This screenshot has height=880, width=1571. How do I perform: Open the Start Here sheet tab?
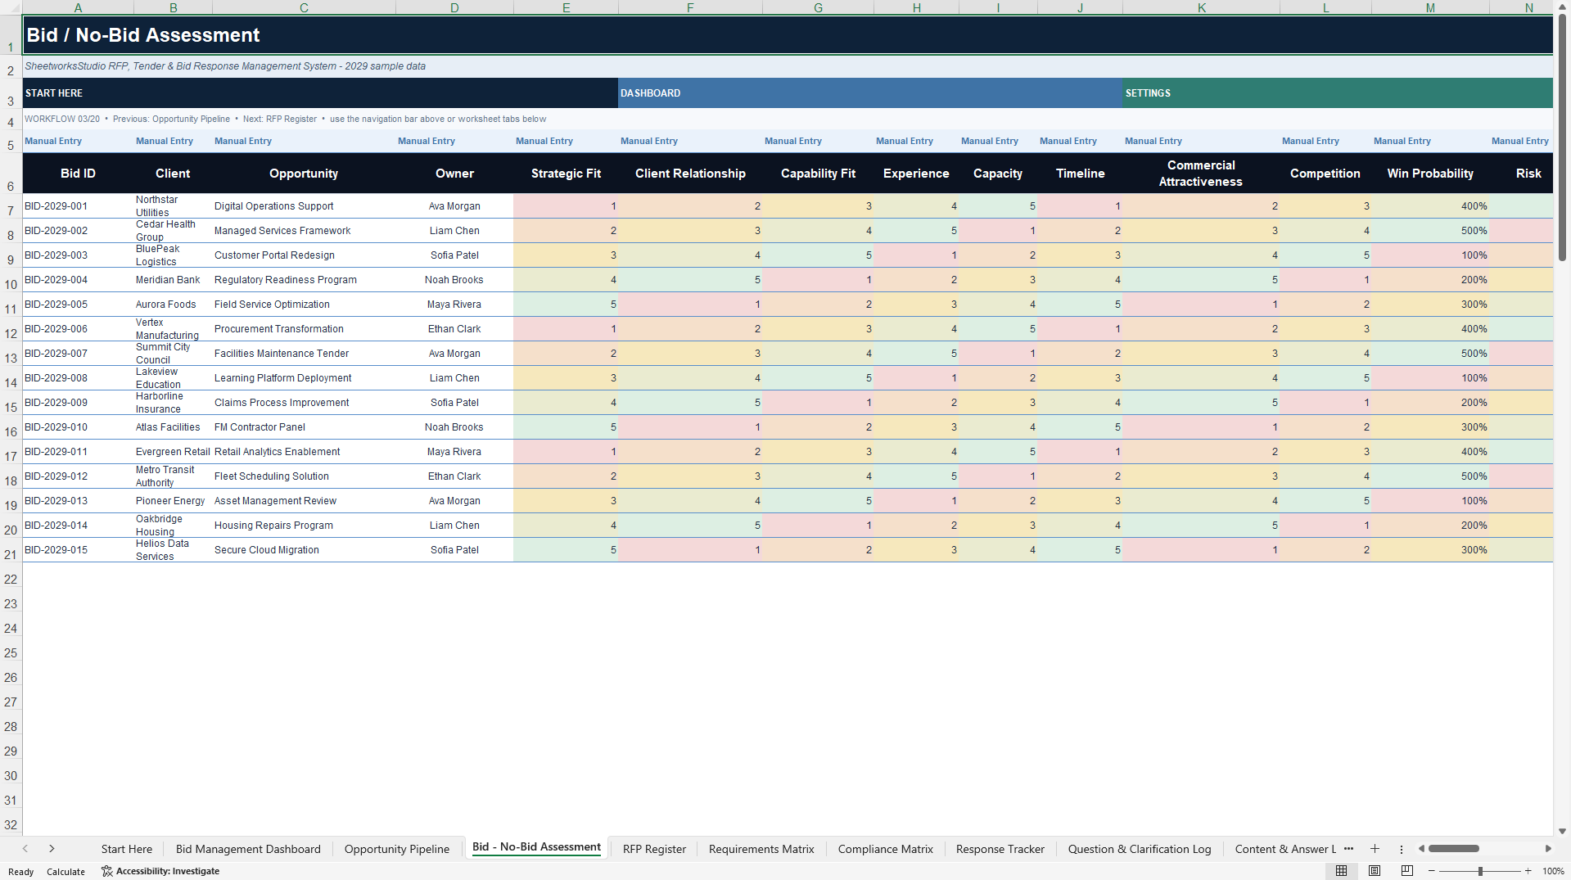click(127, 849)
